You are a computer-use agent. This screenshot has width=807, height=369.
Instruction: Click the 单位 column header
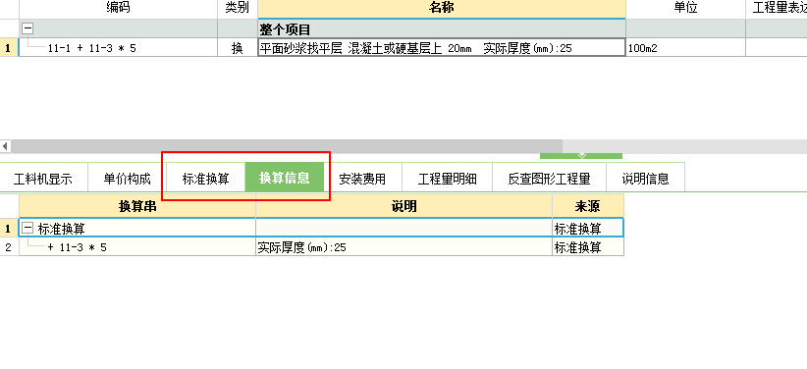click(x=685, y=8)
